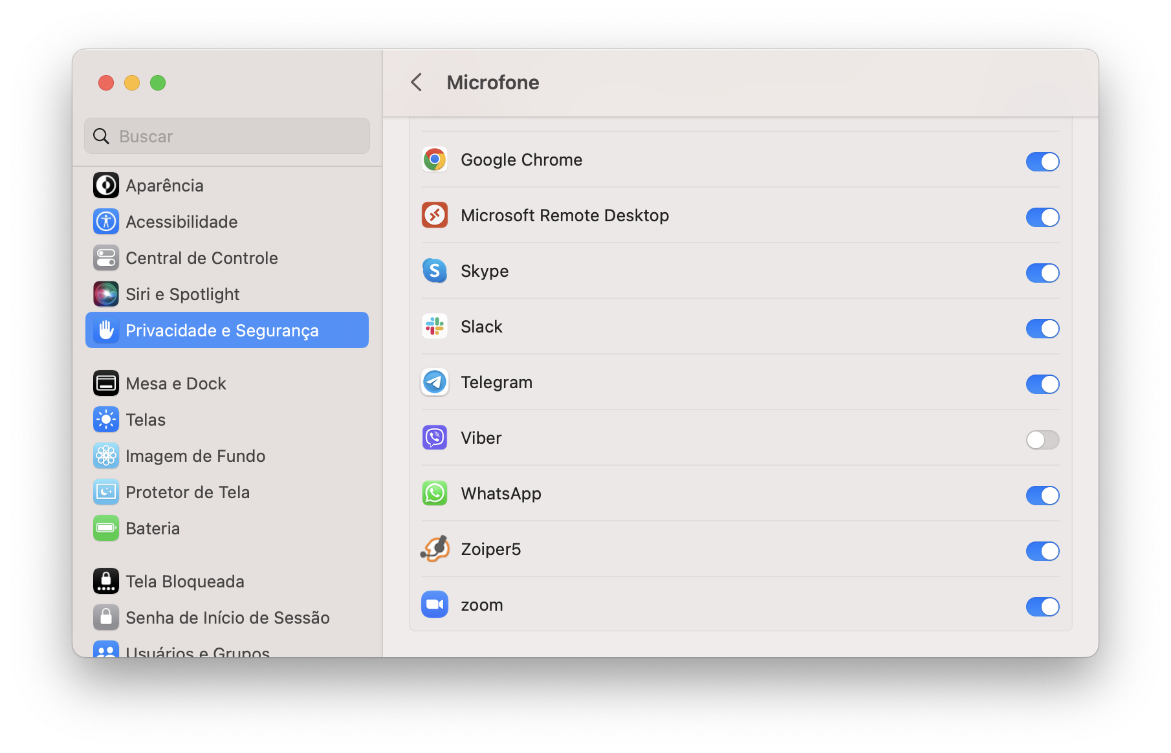Viewport: 1171px width, 753px height.
Task: Click the WhatsApp app icon
Action: [x=435, y=494]
